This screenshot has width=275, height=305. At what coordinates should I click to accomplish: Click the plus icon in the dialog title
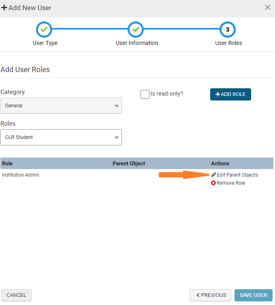pos(4,8)
